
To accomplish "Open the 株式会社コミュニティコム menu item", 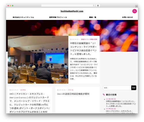I will (x=23, y=17).
